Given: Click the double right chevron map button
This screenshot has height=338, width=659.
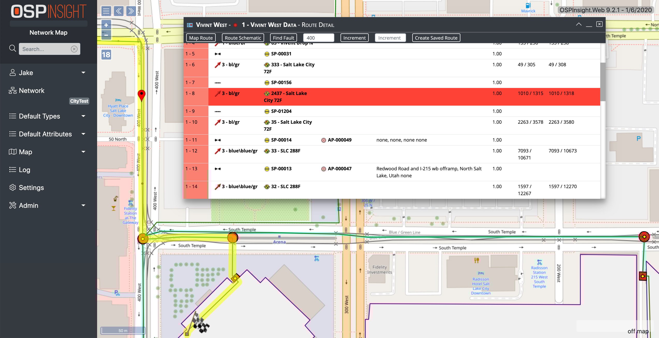Looking at the screenshot, I should tap(131, 11).
